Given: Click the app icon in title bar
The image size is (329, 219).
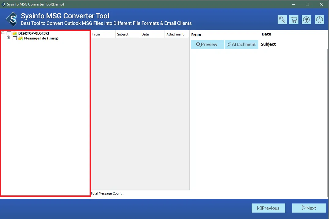Looking at the screenshot, I should [x=4, y=4].
